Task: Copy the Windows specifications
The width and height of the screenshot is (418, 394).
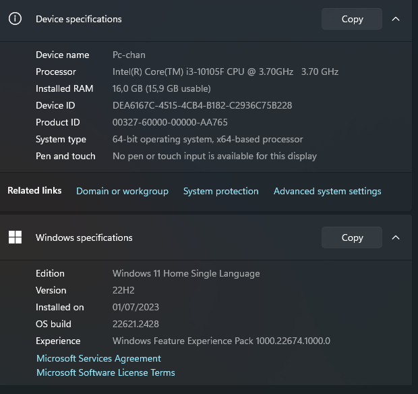Action: (x=352, y=237)
